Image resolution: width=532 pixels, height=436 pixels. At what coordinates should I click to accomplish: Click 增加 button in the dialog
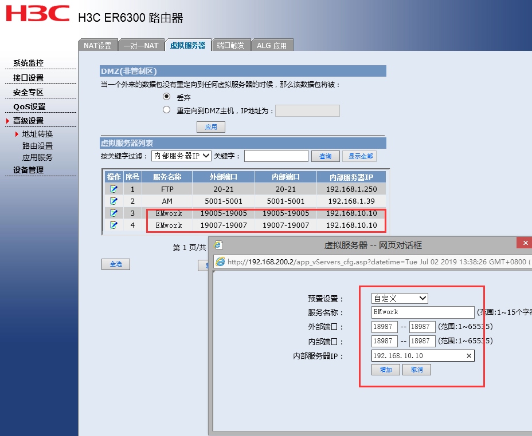pyautogui.click(x=385, y=370)
